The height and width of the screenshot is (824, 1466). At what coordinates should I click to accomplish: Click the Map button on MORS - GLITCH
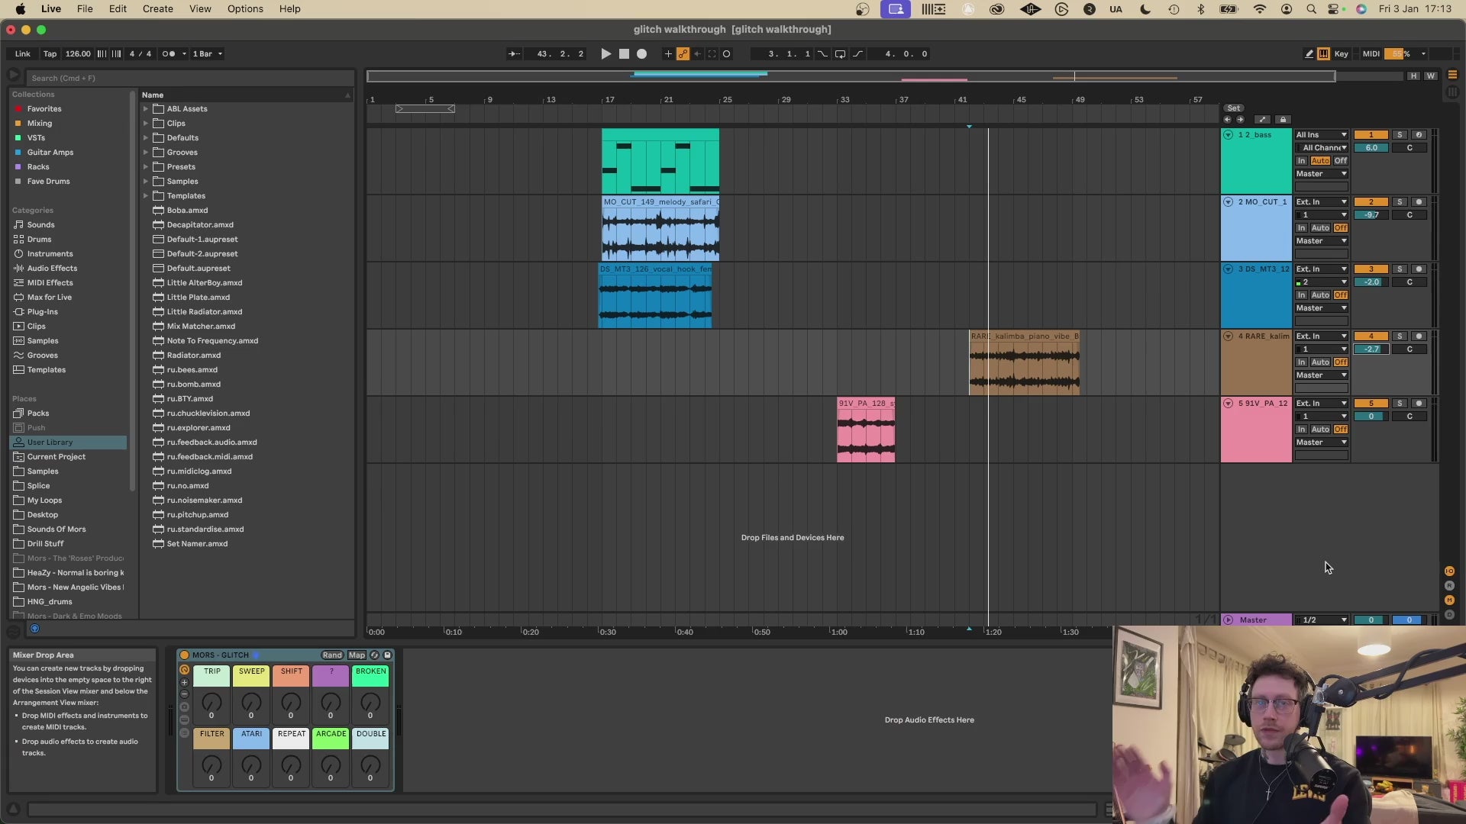(x=357, y=655)
